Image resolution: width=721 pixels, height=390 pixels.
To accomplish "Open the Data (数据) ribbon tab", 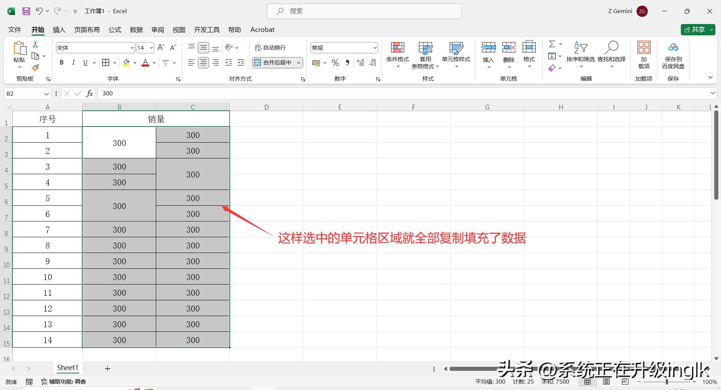I will point(136,30).
